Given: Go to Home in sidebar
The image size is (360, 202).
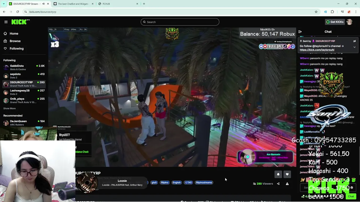Looking at the screenshot, I should pyautogui.click(x=14, y=34).
